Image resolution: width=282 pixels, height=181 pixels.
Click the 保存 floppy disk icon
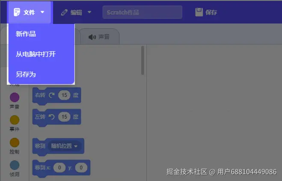pos(199,12)
